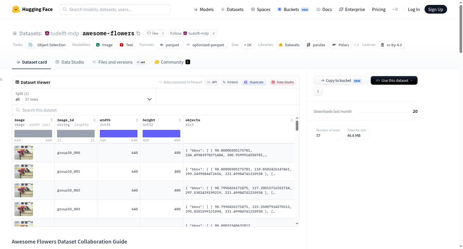The height and width of the screenshot is (249, 463).
Task: Select the <1K size tag
Action: (248, 45)
